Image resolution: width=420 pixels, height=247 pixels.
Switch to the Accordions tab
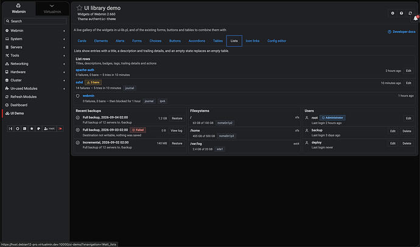[x=197, y=41]
